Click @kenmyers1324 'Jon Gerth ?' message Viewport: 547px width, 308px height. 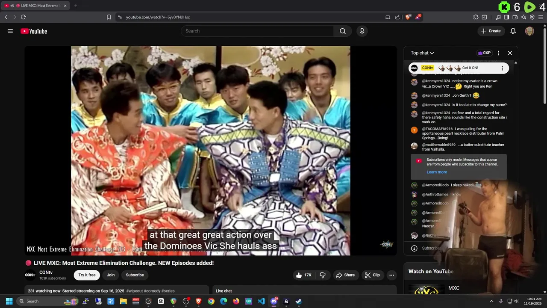pyautogui.click(x=462, y=96)
